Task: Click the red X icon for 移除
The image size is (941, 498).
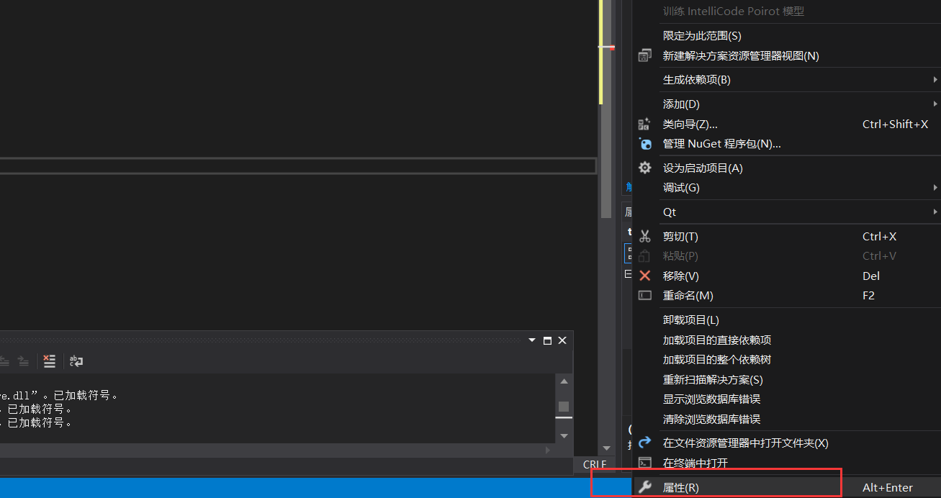Action: tap(645, 276)
